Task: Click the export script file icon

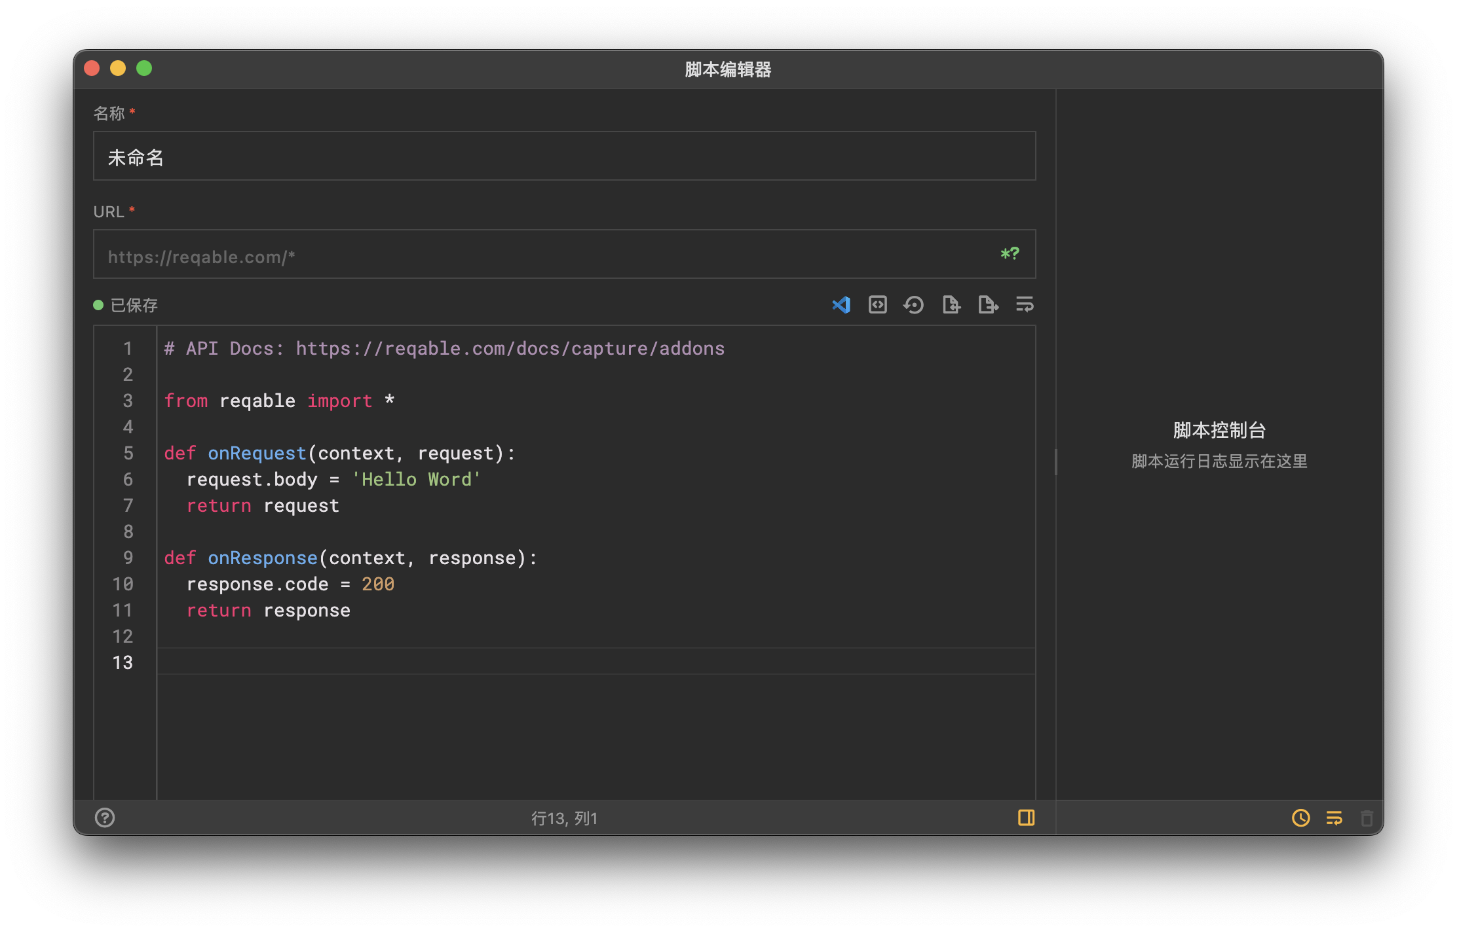Action: [988, 305]
